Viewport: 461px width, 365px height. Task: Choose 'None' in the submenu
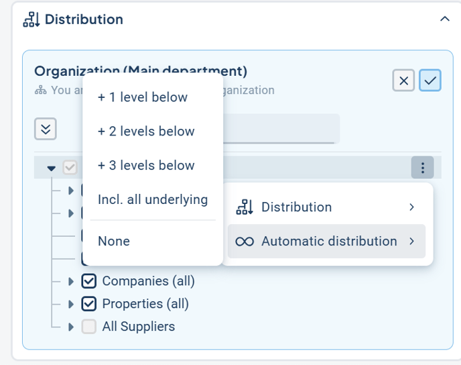[114, 241]
